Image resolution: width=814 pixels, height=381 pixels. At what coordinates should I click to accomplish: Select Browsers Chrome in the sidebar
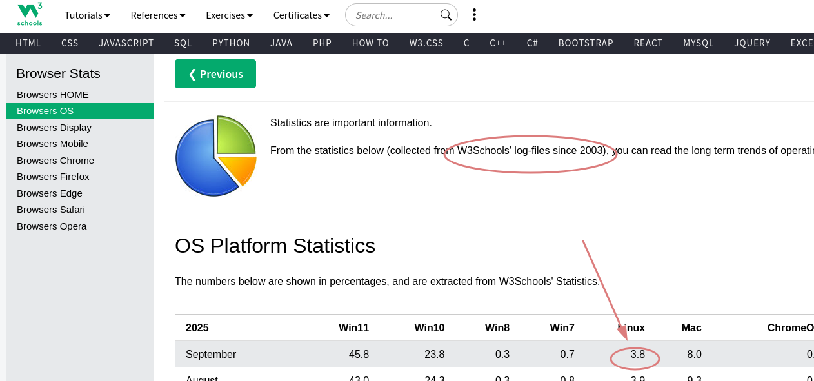click(x=55, y=160)
